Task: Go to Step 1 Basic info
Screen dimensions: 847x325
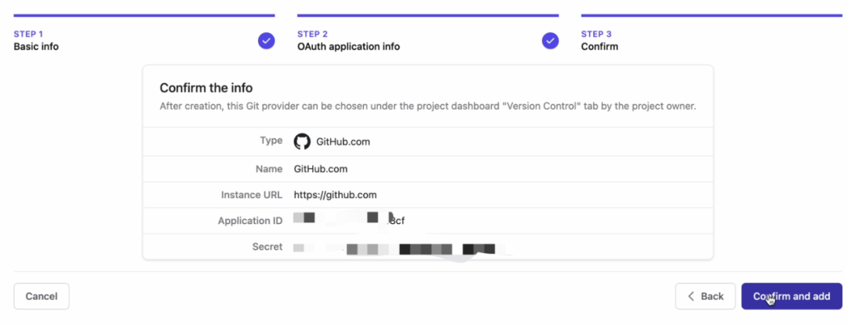Action: (x=36, y=46)
